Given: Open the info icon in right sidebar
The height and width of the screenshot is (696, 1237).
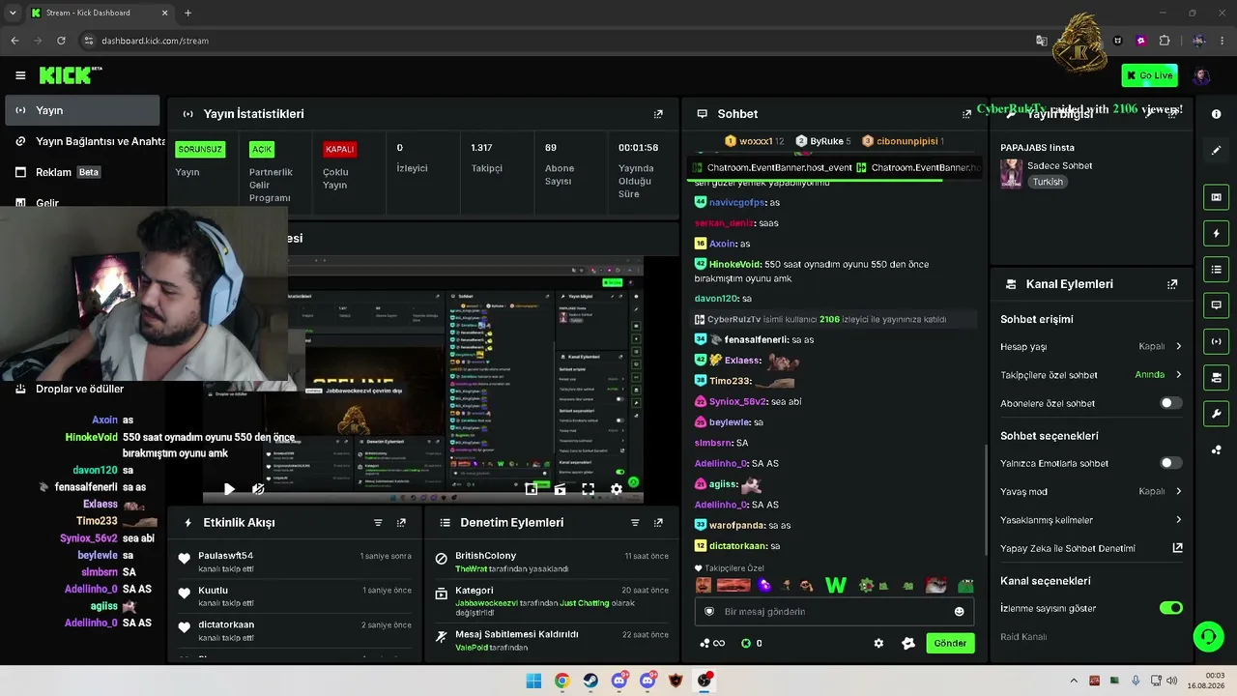Looking at the screenshot, I should pos(1216,114).
